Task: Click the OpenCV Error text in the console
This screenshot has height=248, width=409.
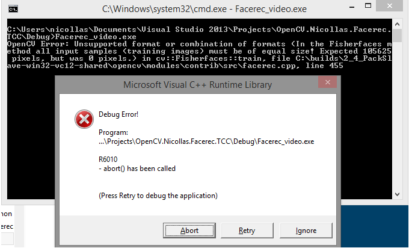Action: click(x=38, y=44)
